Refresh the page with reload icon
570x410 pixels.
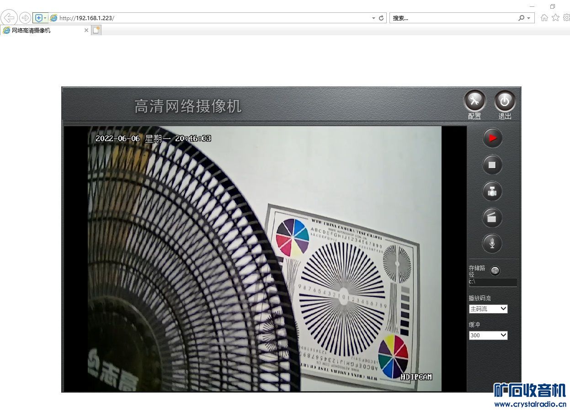pyautogui.click(x=382, y=18)
